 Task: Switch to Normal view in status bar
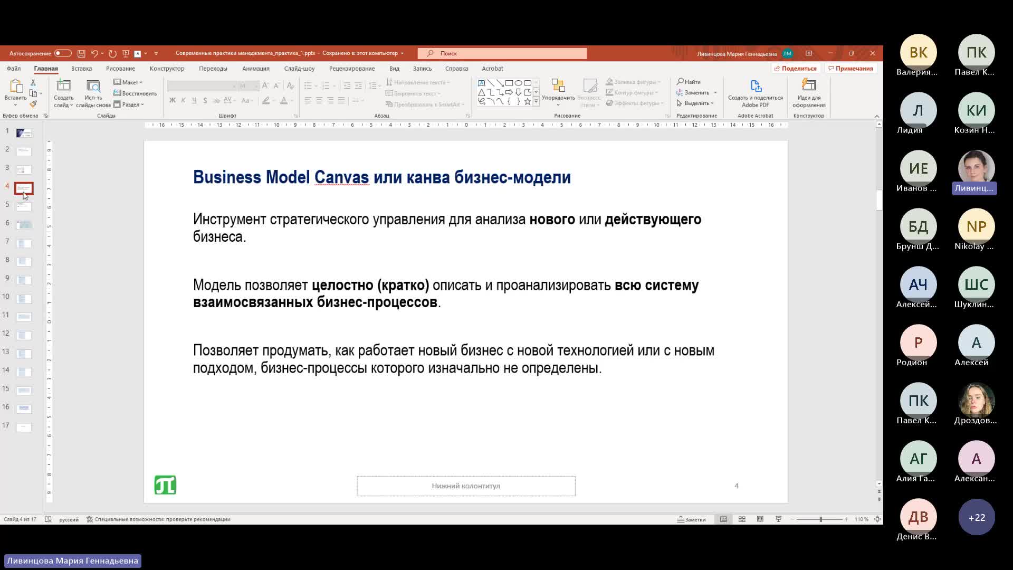tap(723, 519)
